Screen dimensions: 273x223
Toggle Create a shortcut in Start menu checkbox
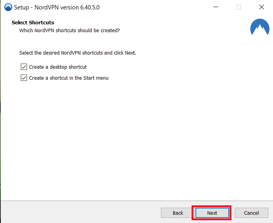[24, 78]
